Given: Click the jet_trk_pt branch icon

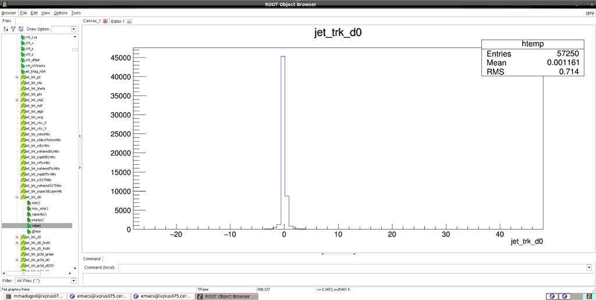Looking at the screenshot, I should coord(23,77).
